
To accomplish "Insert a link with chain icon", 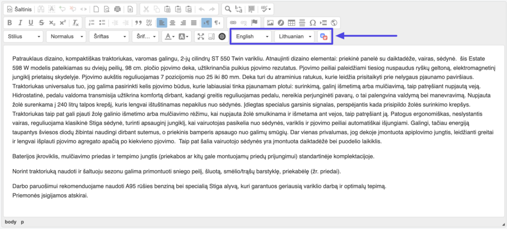I will 234,23.
